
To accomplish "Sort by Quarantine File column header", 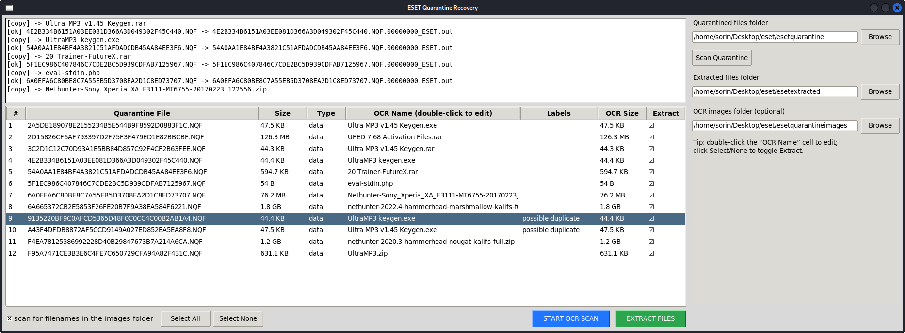I will click(142, 113).
